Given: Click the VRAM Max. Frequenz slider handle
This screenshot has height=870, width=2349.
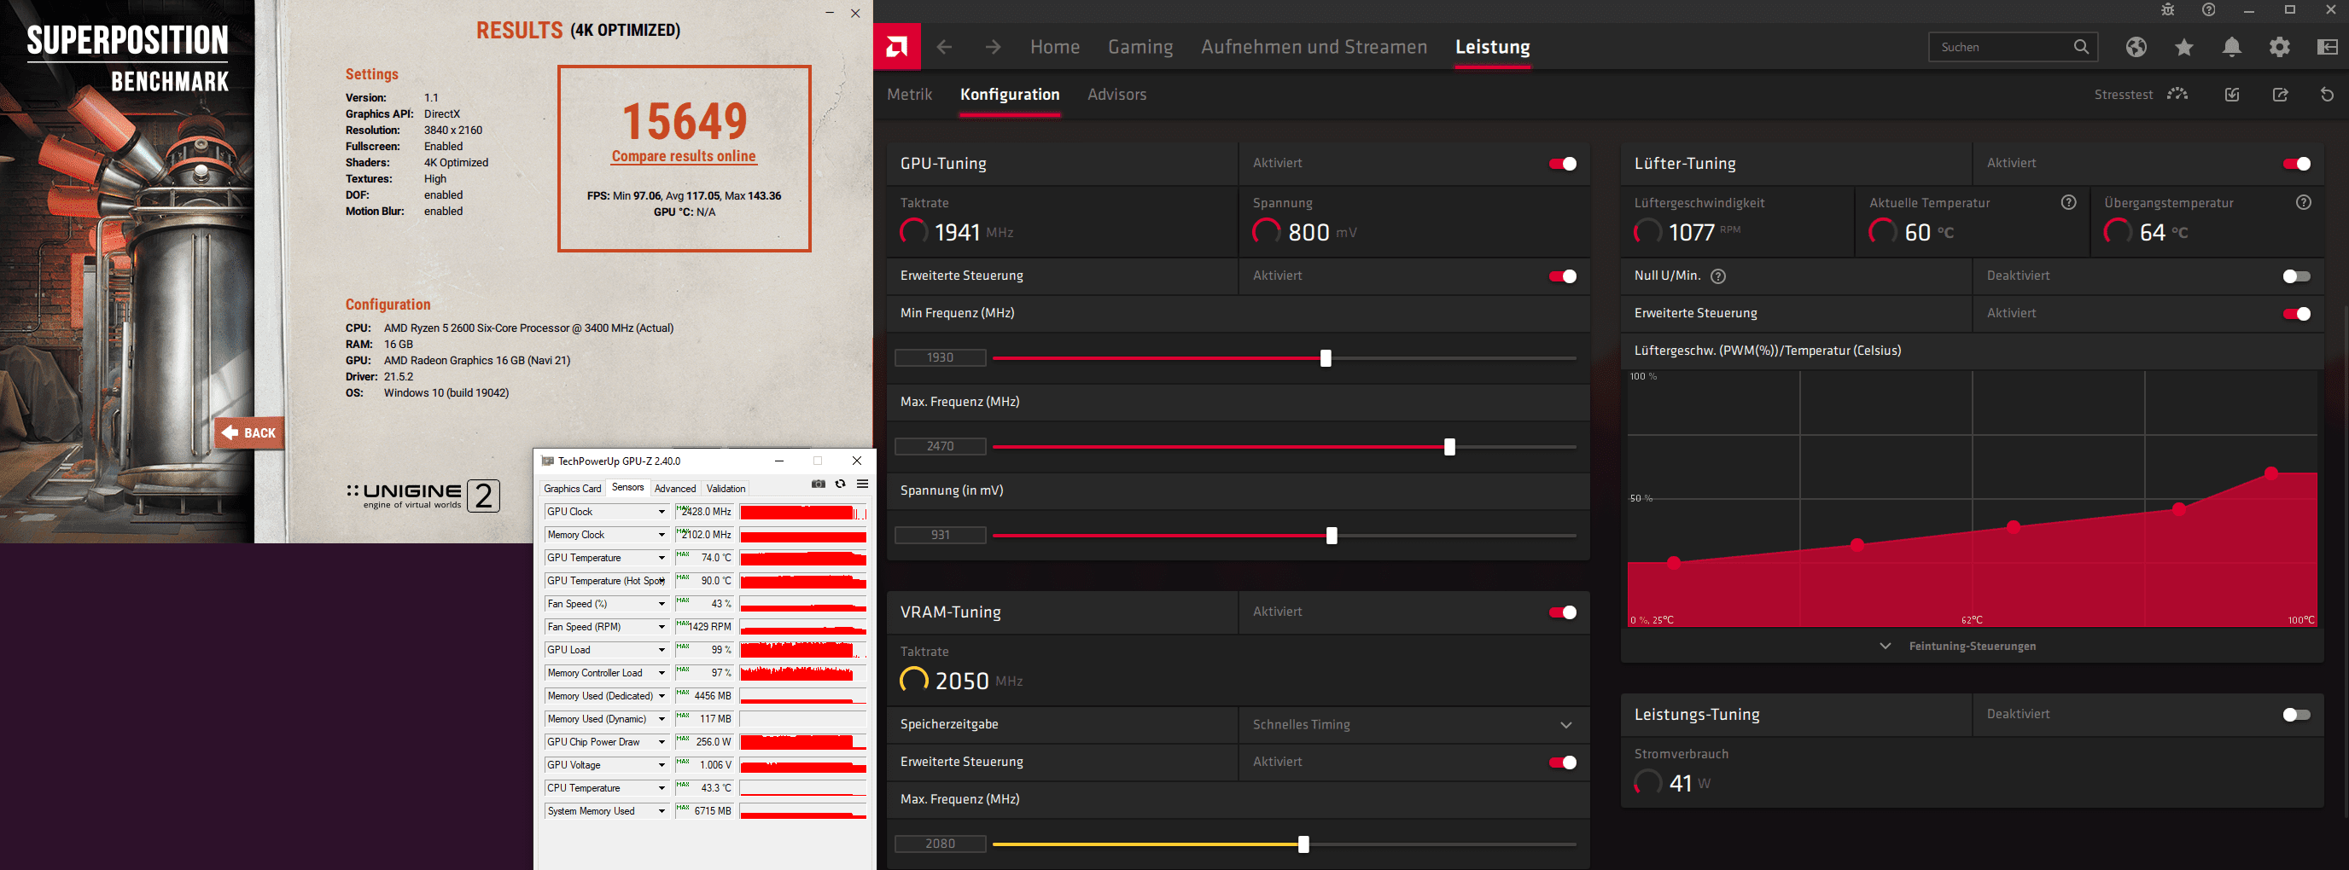Looking at the screenshot, I should click(1303, 844).
